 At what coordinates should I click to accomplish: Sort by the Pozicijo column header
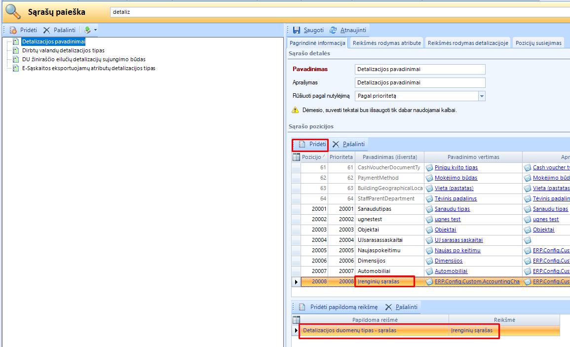tap(314, 157)
